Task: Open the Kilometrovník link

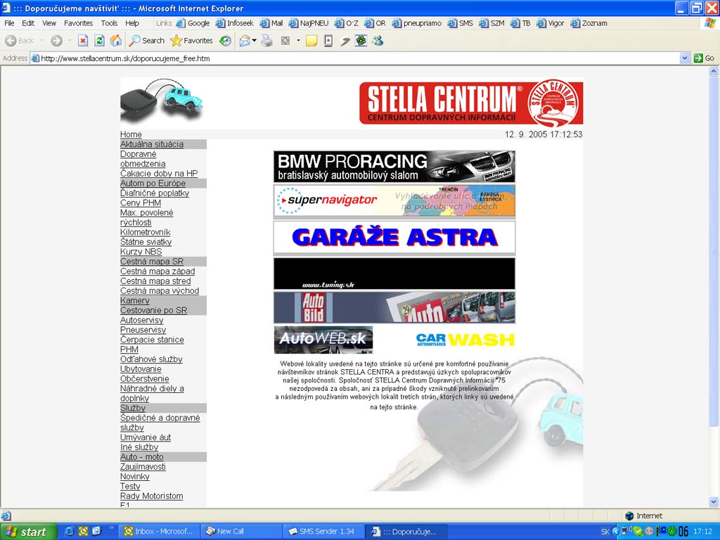Action: coord(145,232)
